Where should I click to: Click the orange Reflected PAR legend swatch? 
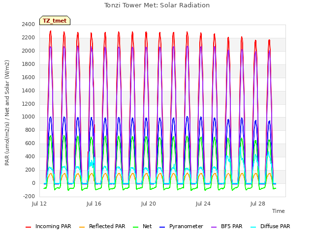pos(82,227)
